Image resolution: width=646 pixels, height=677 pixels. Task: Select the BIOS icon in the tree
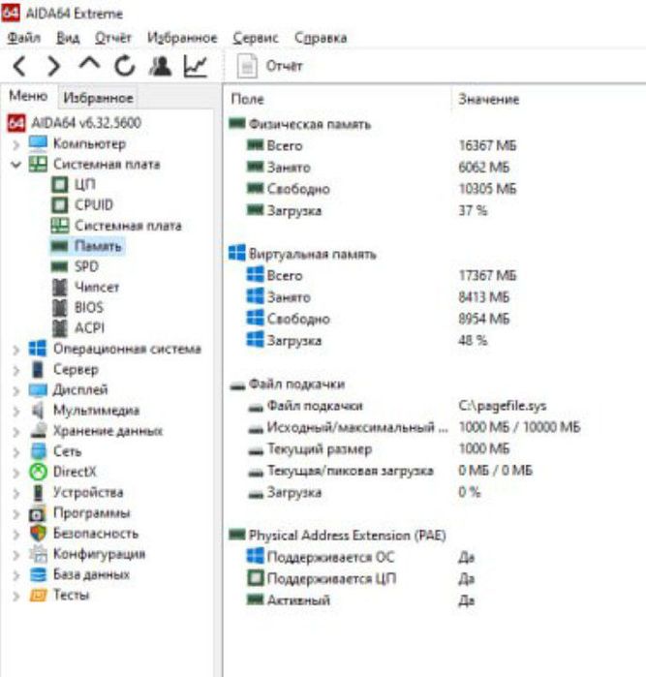(x=60, y=308)
